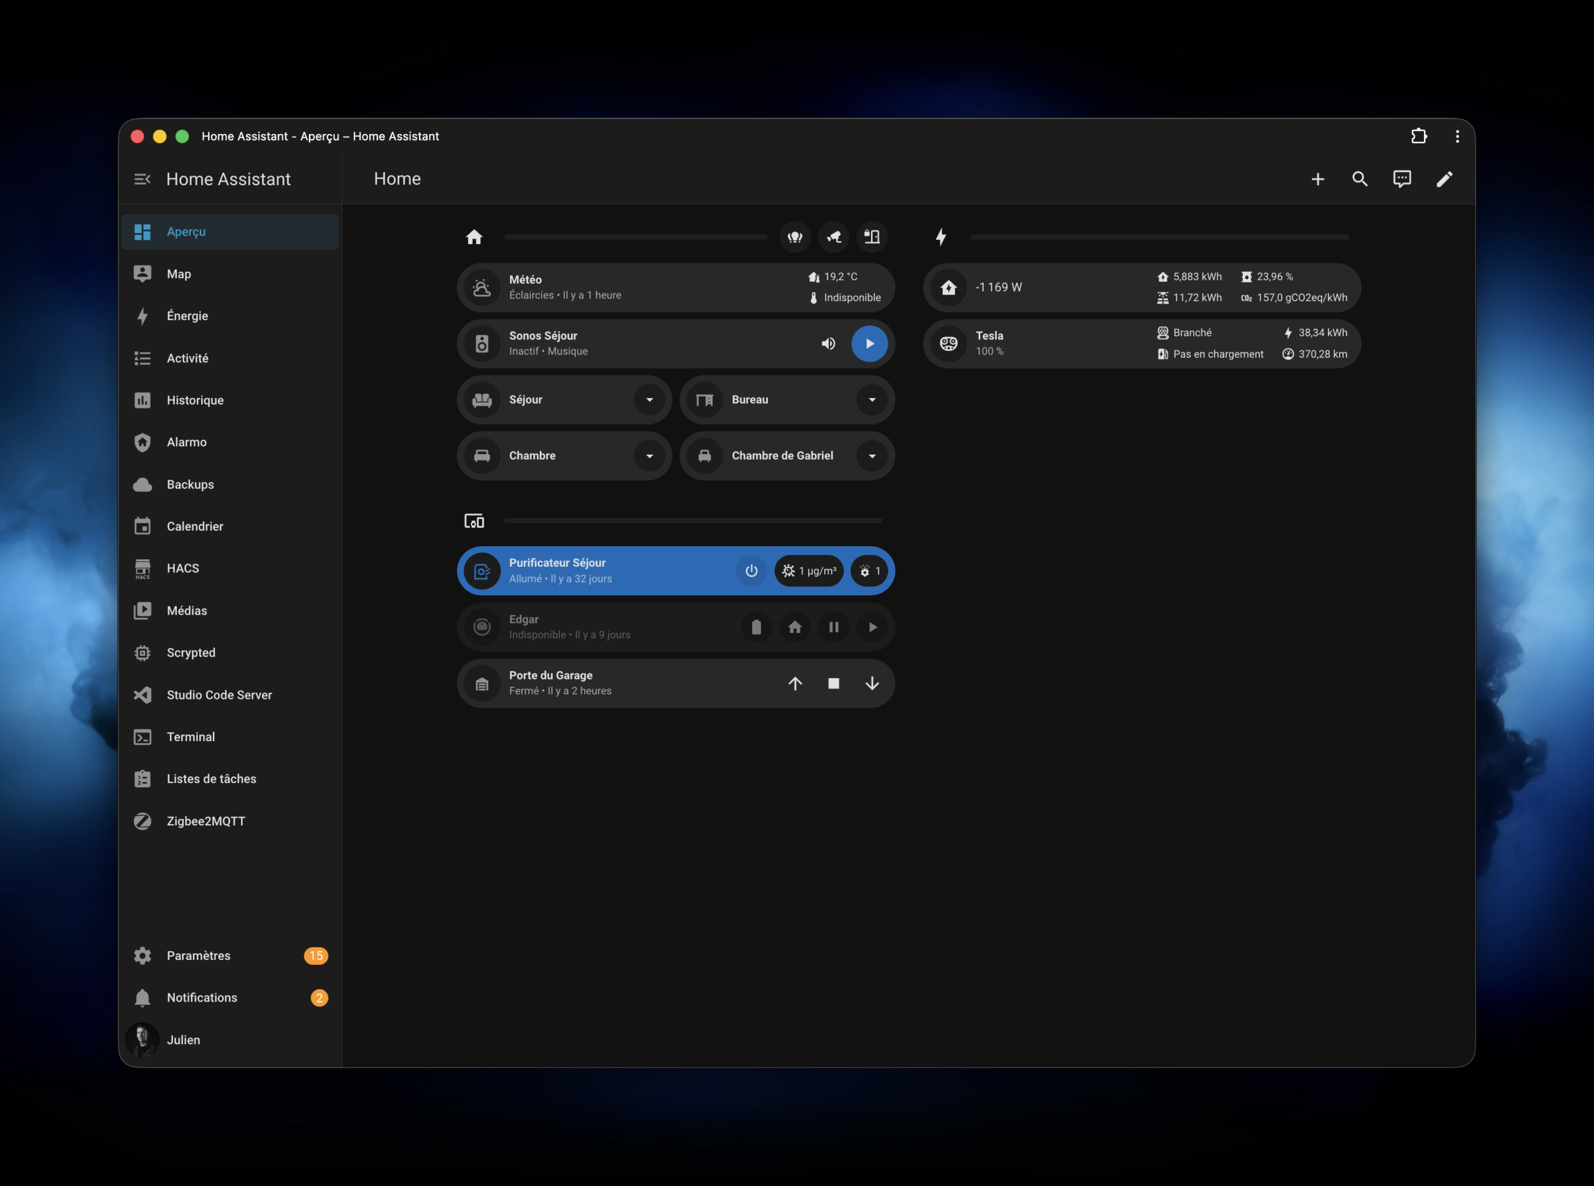
Task: Click the 157,0 gCO2eq/kWh value
Action: tap(1294, 298)
